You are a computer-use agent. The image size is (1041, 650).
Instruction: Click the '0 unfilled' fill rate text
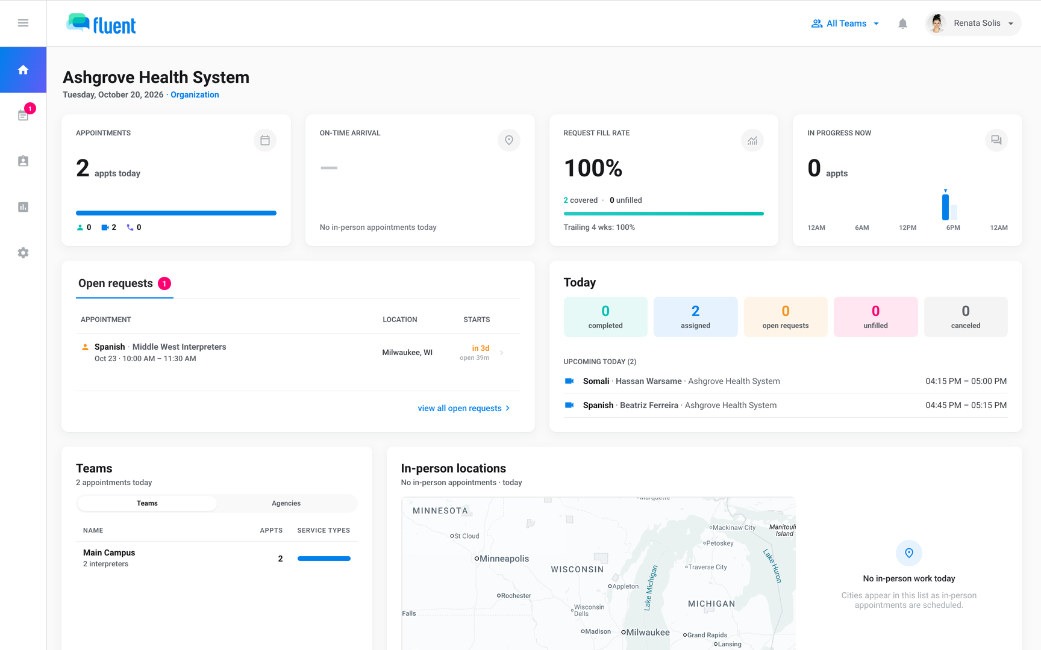[x=626, y=200]
